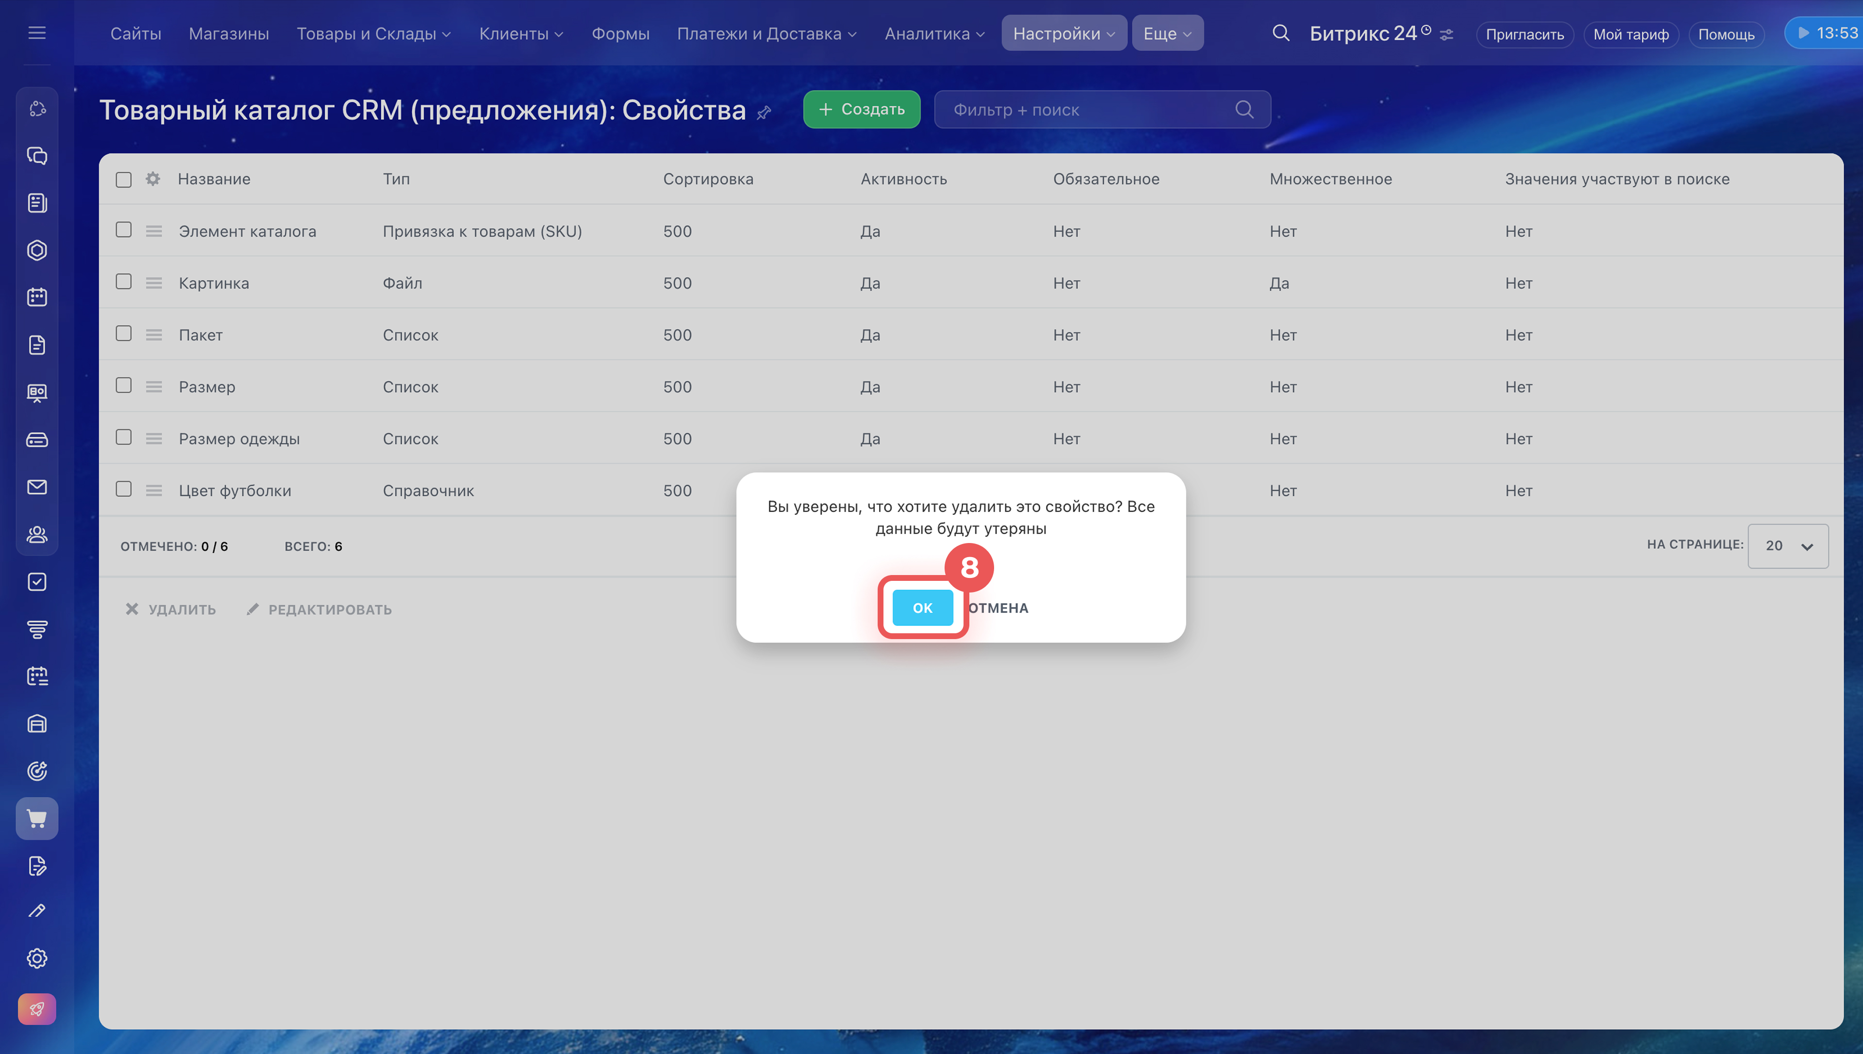The height and width of the screenshot is (1054, 1863).
Task: Confirm deletion with the OK button
Action: [x=922, y=608]
